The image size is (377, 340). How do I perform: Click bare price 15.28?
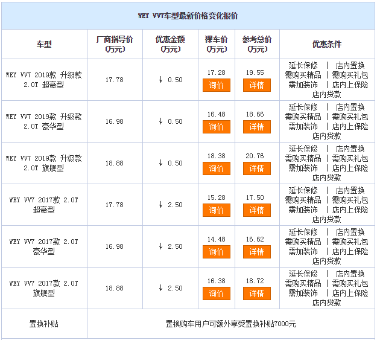point(217,197)
